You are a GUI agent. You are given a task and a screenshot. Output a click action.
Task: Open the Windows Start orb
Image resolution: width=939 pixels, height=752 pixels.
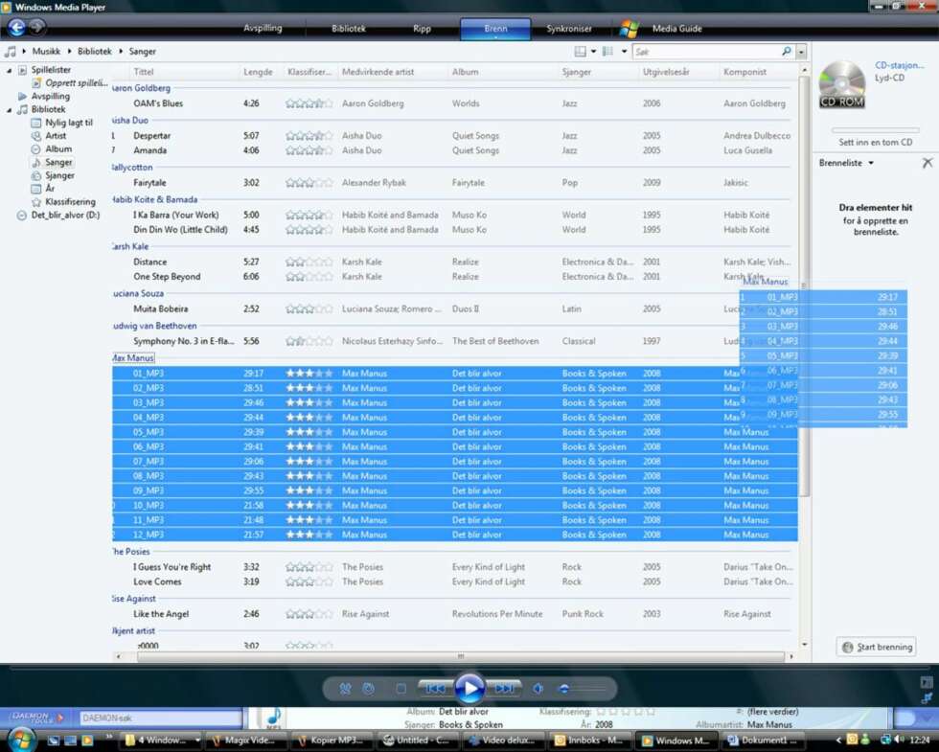coord(21,739)
